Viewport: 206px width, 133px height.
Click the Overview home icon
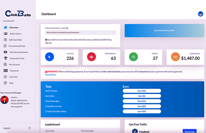pos(5,27)
